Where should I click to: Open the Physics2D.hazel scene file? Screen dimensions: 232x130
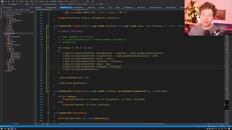16,56
